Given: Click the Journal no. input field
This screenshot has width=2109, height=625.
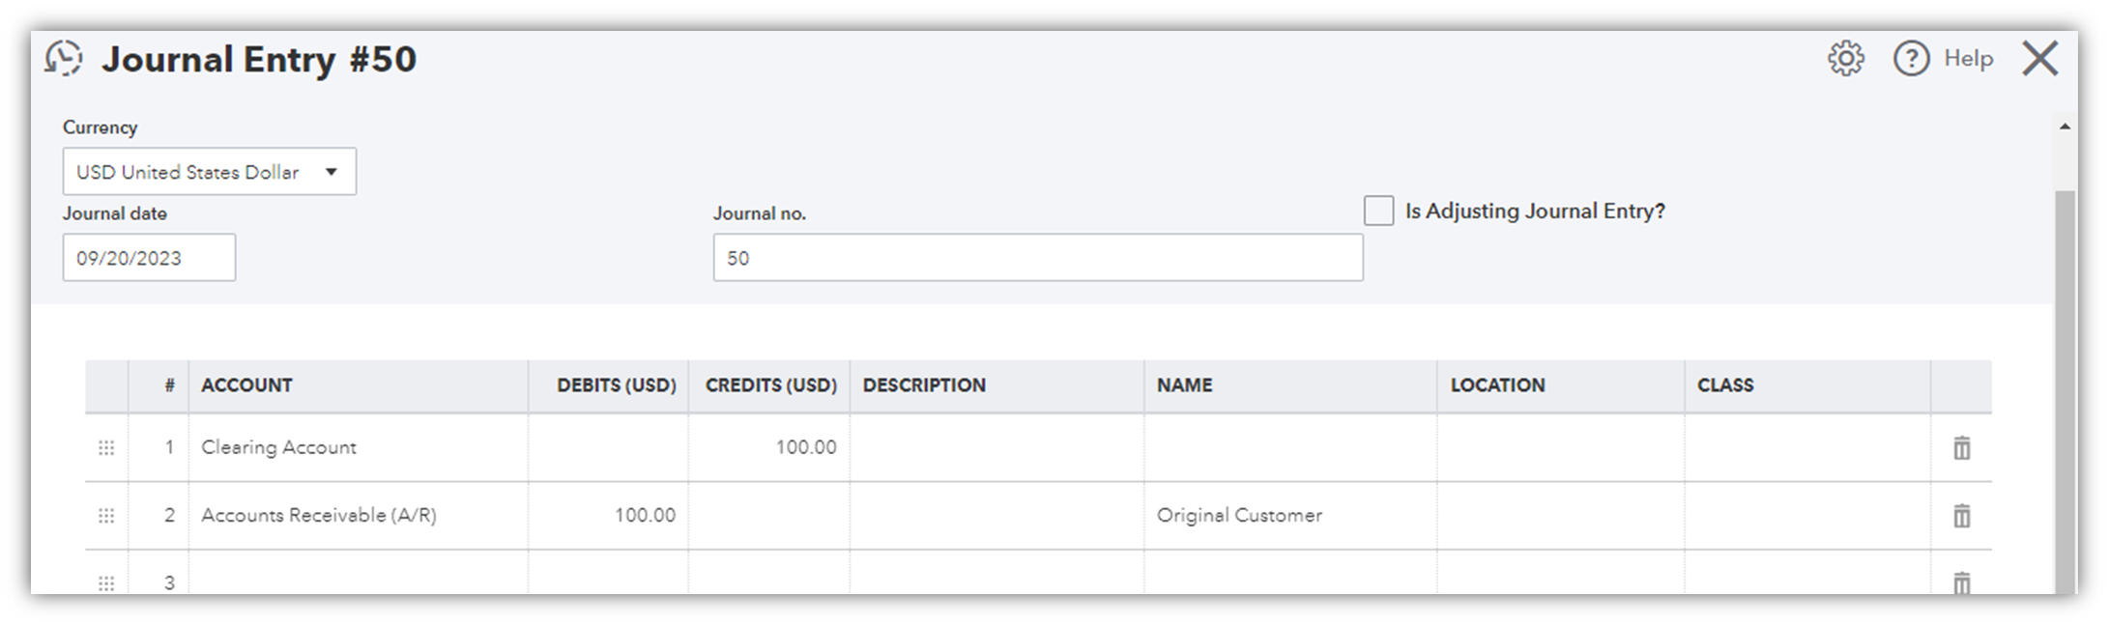Looking at the screenshot, I should click(x=1037, y=258).
